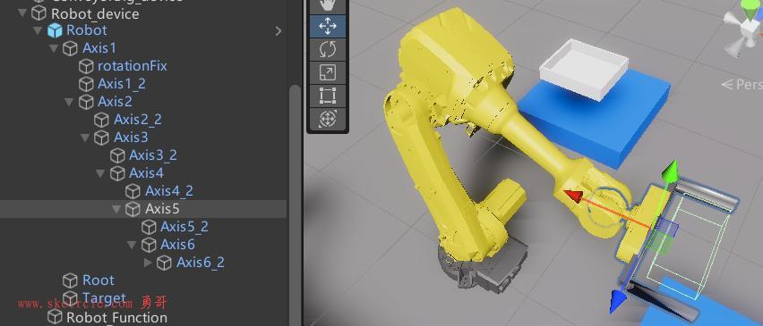Click the blue Robot prefab cube icon
Screen dimensions: 763x326
[55, 30]
